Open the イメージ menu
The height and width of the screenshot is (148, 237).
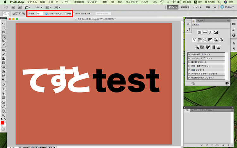click(53, 2)
